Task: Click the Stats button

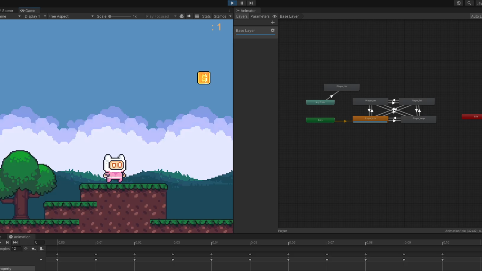Action: 206,16
